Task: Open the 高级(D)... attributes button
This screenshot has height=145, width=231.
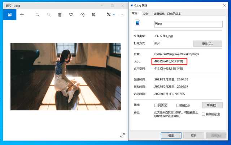Action: pos(212,105)
